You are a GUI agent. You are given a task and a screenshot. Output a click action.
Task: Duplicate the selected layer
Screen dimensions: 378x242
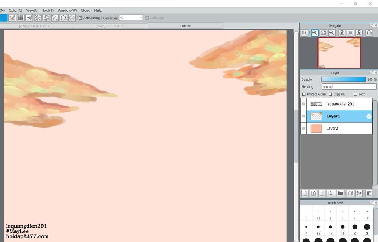[x=351, y=193]
